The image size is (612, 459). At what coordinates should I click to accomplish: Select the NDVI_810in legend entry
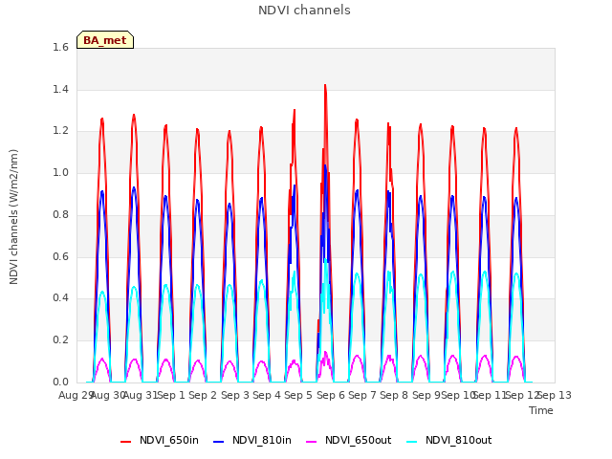tap(252, 440)
